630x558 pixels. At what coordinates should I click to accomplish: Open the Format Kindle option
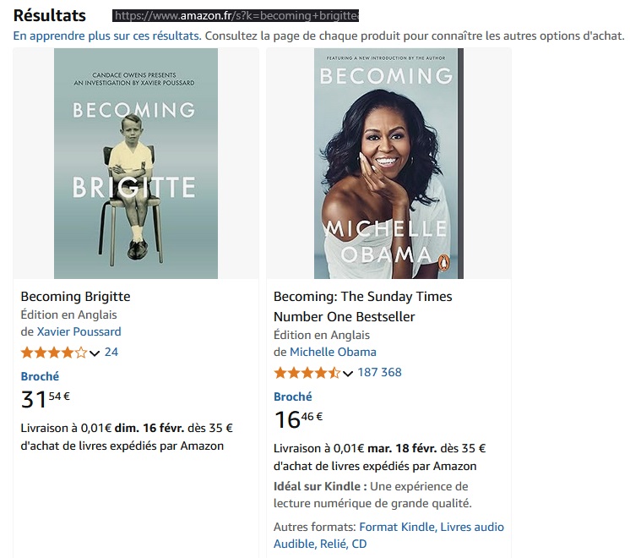coord(397,528)
